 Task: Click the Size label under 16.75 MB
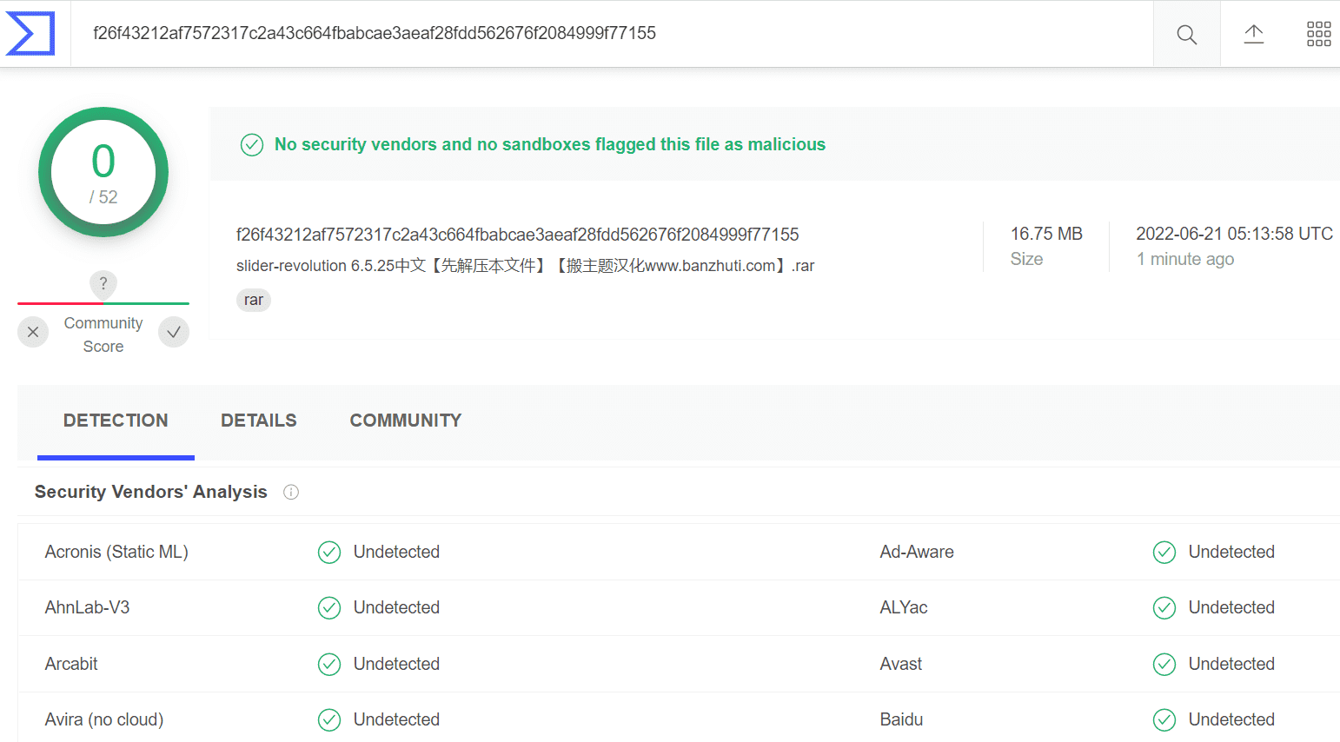pyautogui.click(x=1026, y=259)
